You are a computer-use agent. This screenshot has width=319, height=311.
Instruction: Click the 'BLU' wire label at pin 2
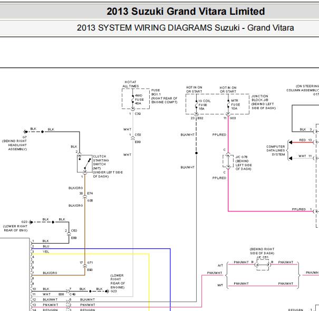pyautogui.click(x=46, y=246)
